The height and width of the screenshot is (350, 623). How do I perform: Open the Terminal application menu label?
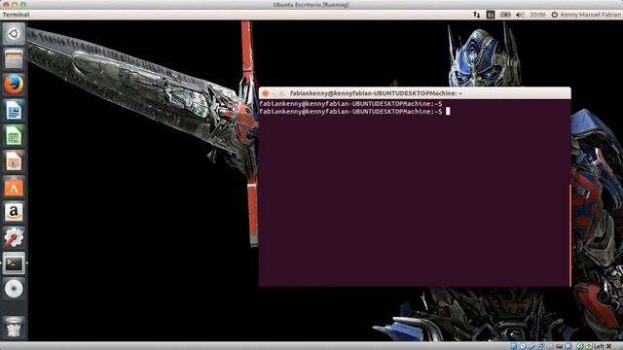tap(16, 15)
